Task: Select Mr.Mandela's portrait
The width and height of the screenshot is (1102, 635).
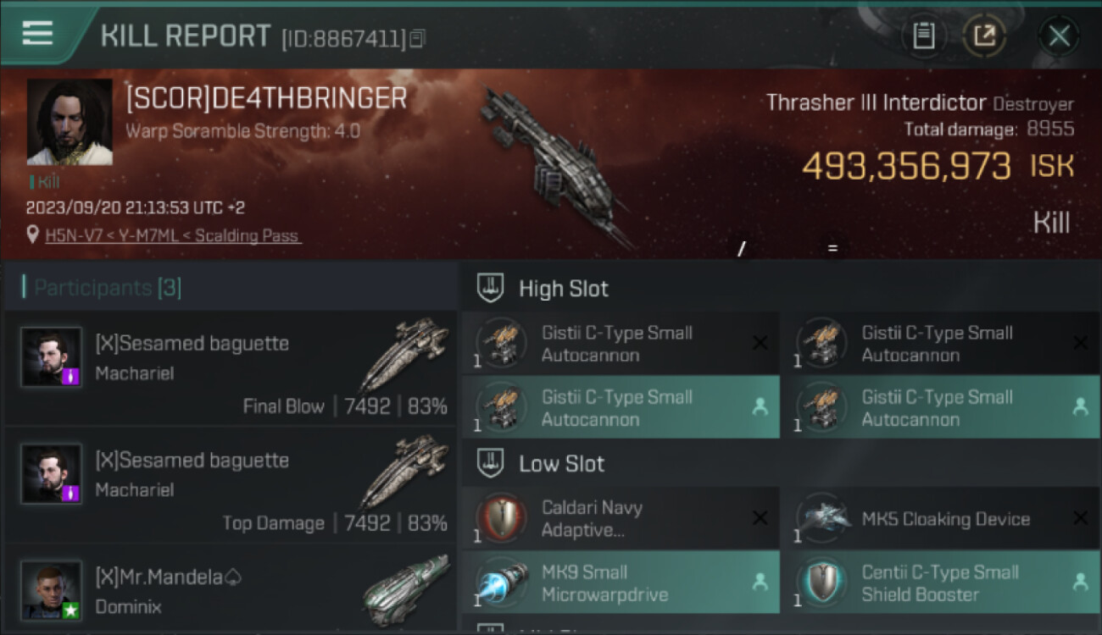Action: [52, 590]
